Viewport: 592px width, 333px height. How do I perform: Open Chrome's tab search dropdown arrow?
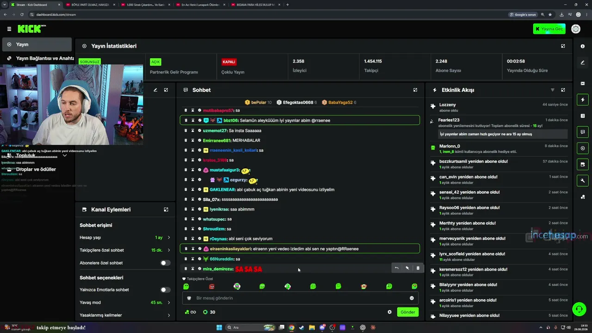pos(5,5)
